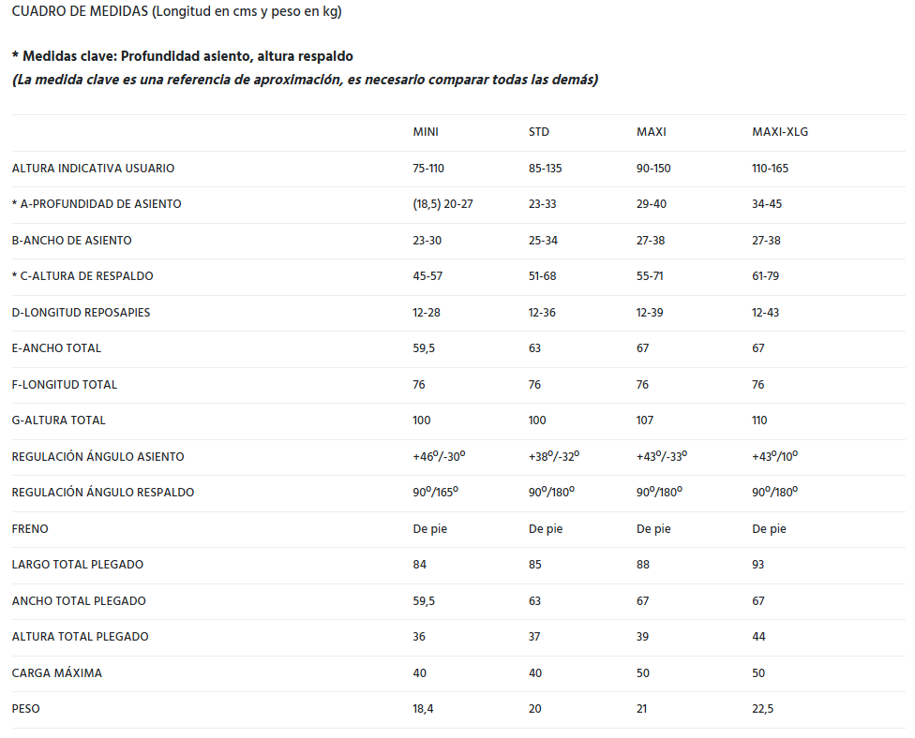This screenshot has height=738, width=915.
Task: Click the STD column header
Action: tap(539, 132)
